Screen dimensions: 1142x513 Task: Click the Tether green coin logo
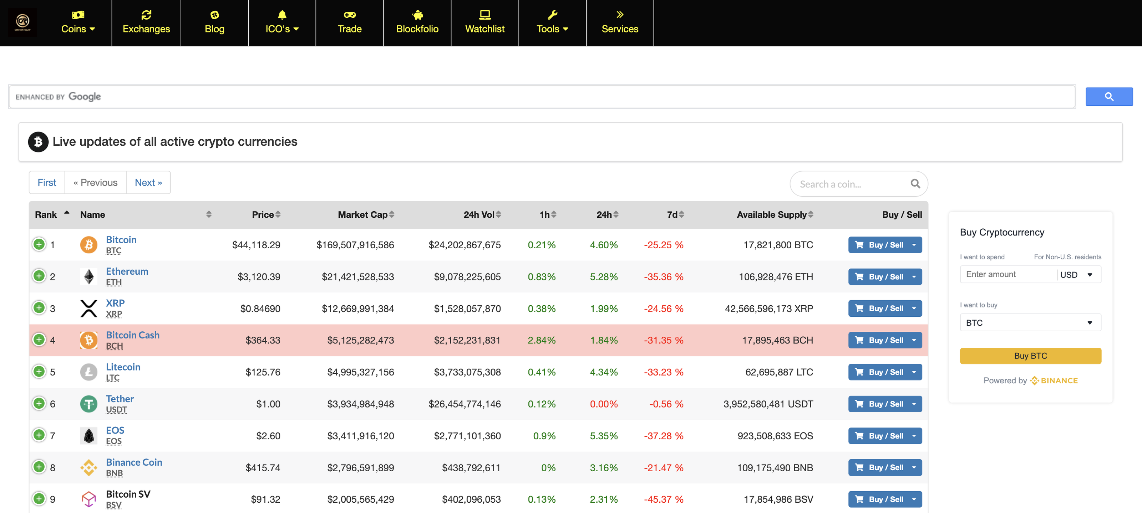click(89, 404)
